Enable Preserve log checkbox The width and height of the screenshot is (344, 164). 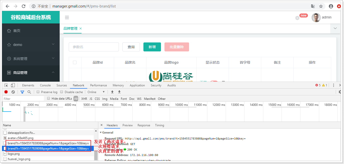pyautogui.click(x=38, y=92)
